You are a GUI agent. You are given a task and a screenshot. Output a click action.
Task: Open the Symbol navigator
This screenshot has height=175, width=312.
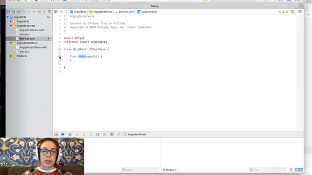tap(19, 12)
